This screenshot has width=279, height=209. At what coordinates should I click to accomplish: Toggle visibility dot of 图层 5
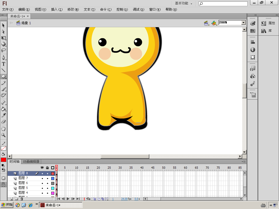tap(42, 188)
